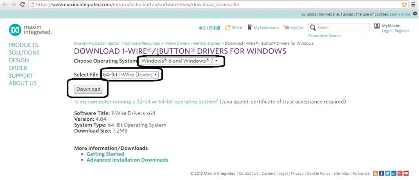Click 1-Wire Drivers - Getting Started breadcrumb
Viewport: 419px width, 180px height.
[192, 43]
